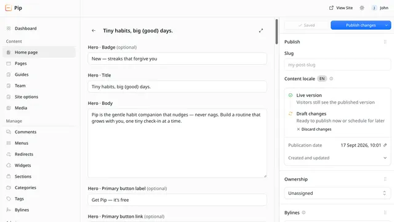This screenshot has height=222, width=394.
Task: Click drag handle of Publish panel
Action: coord(385,42)
